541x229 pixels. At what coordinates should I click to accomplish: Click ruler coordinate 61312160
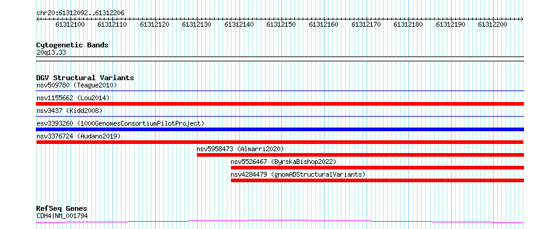(x=323, y=24)
